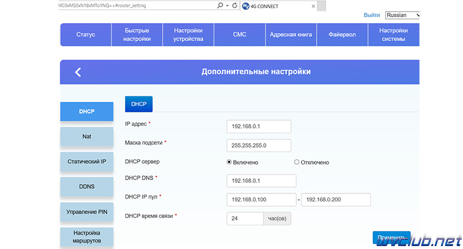Click the Выйти logout link
This screenshot has width=463, height=249.
372,15
